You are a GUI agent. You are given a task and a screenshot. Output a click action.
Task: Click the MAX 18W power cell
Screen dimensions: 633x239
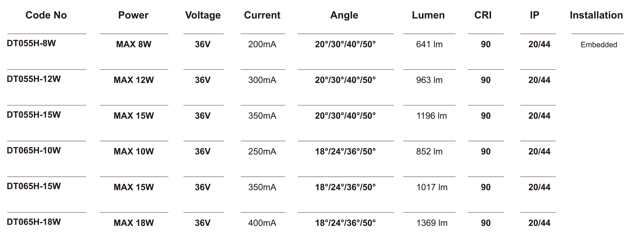point(133,223)
